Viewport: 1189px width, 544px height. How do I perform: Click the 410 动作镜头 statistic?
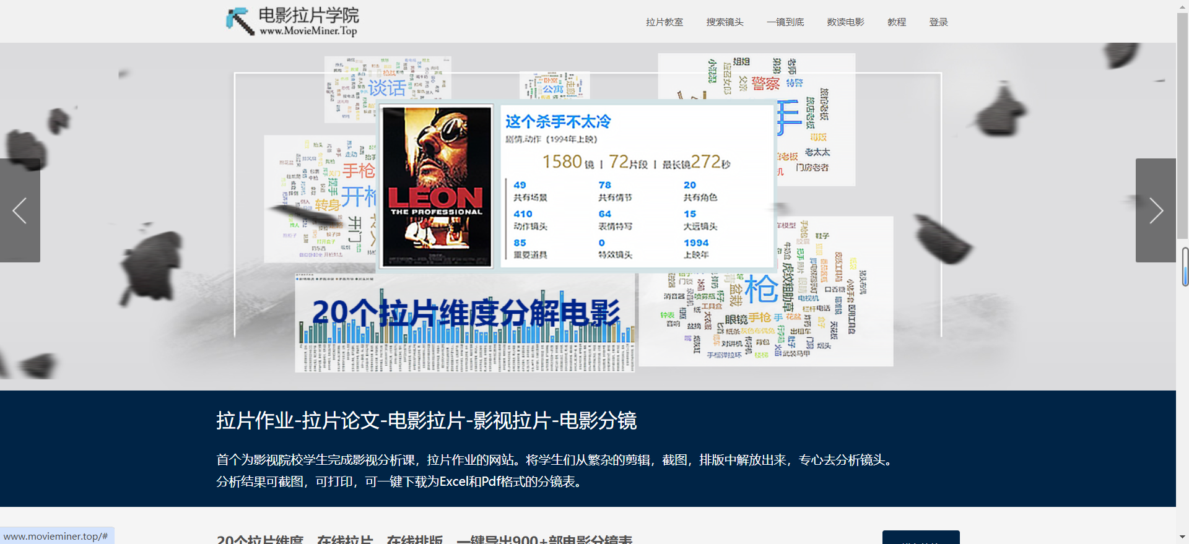click(x=530, y=220)
